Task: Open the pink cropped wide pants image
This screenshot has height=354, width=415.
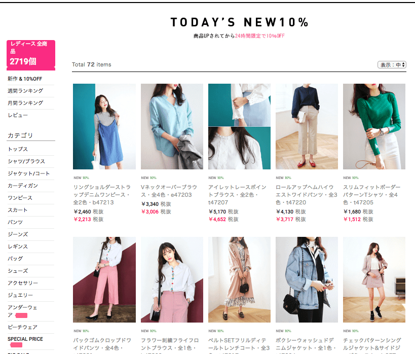Action: pos(104,279)
